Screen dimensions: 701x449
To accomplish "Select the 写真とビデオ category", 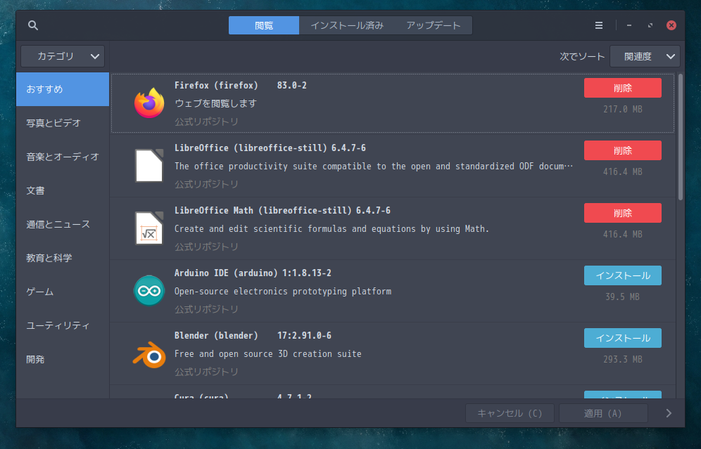I will pyautogui.click(x=63, y=123).
